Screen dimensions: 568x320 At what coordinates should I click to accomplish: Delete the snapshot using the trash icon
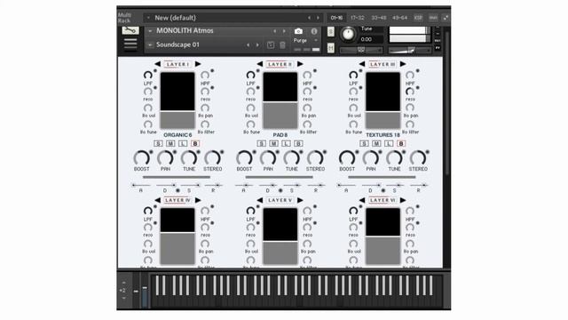(282, 45)
